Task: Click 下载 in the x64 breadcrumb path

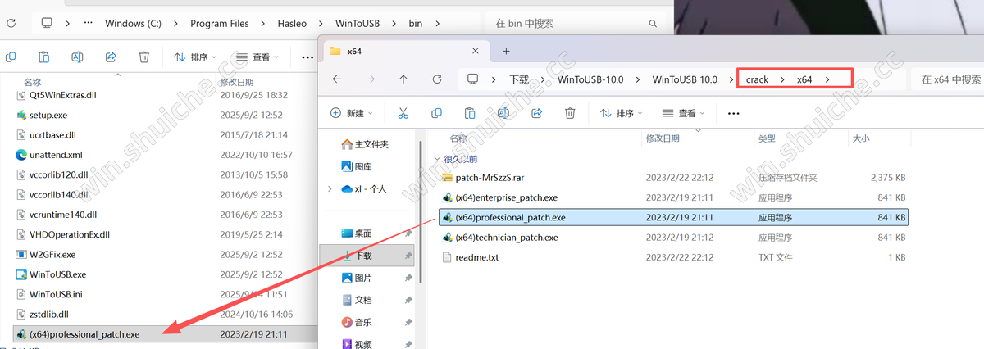Action: tap(519, 79)
